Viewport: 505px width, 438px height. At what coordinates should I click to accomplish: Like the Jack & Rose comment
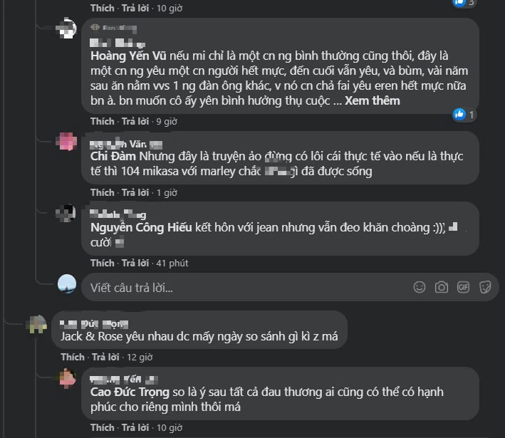coord(72,356)
